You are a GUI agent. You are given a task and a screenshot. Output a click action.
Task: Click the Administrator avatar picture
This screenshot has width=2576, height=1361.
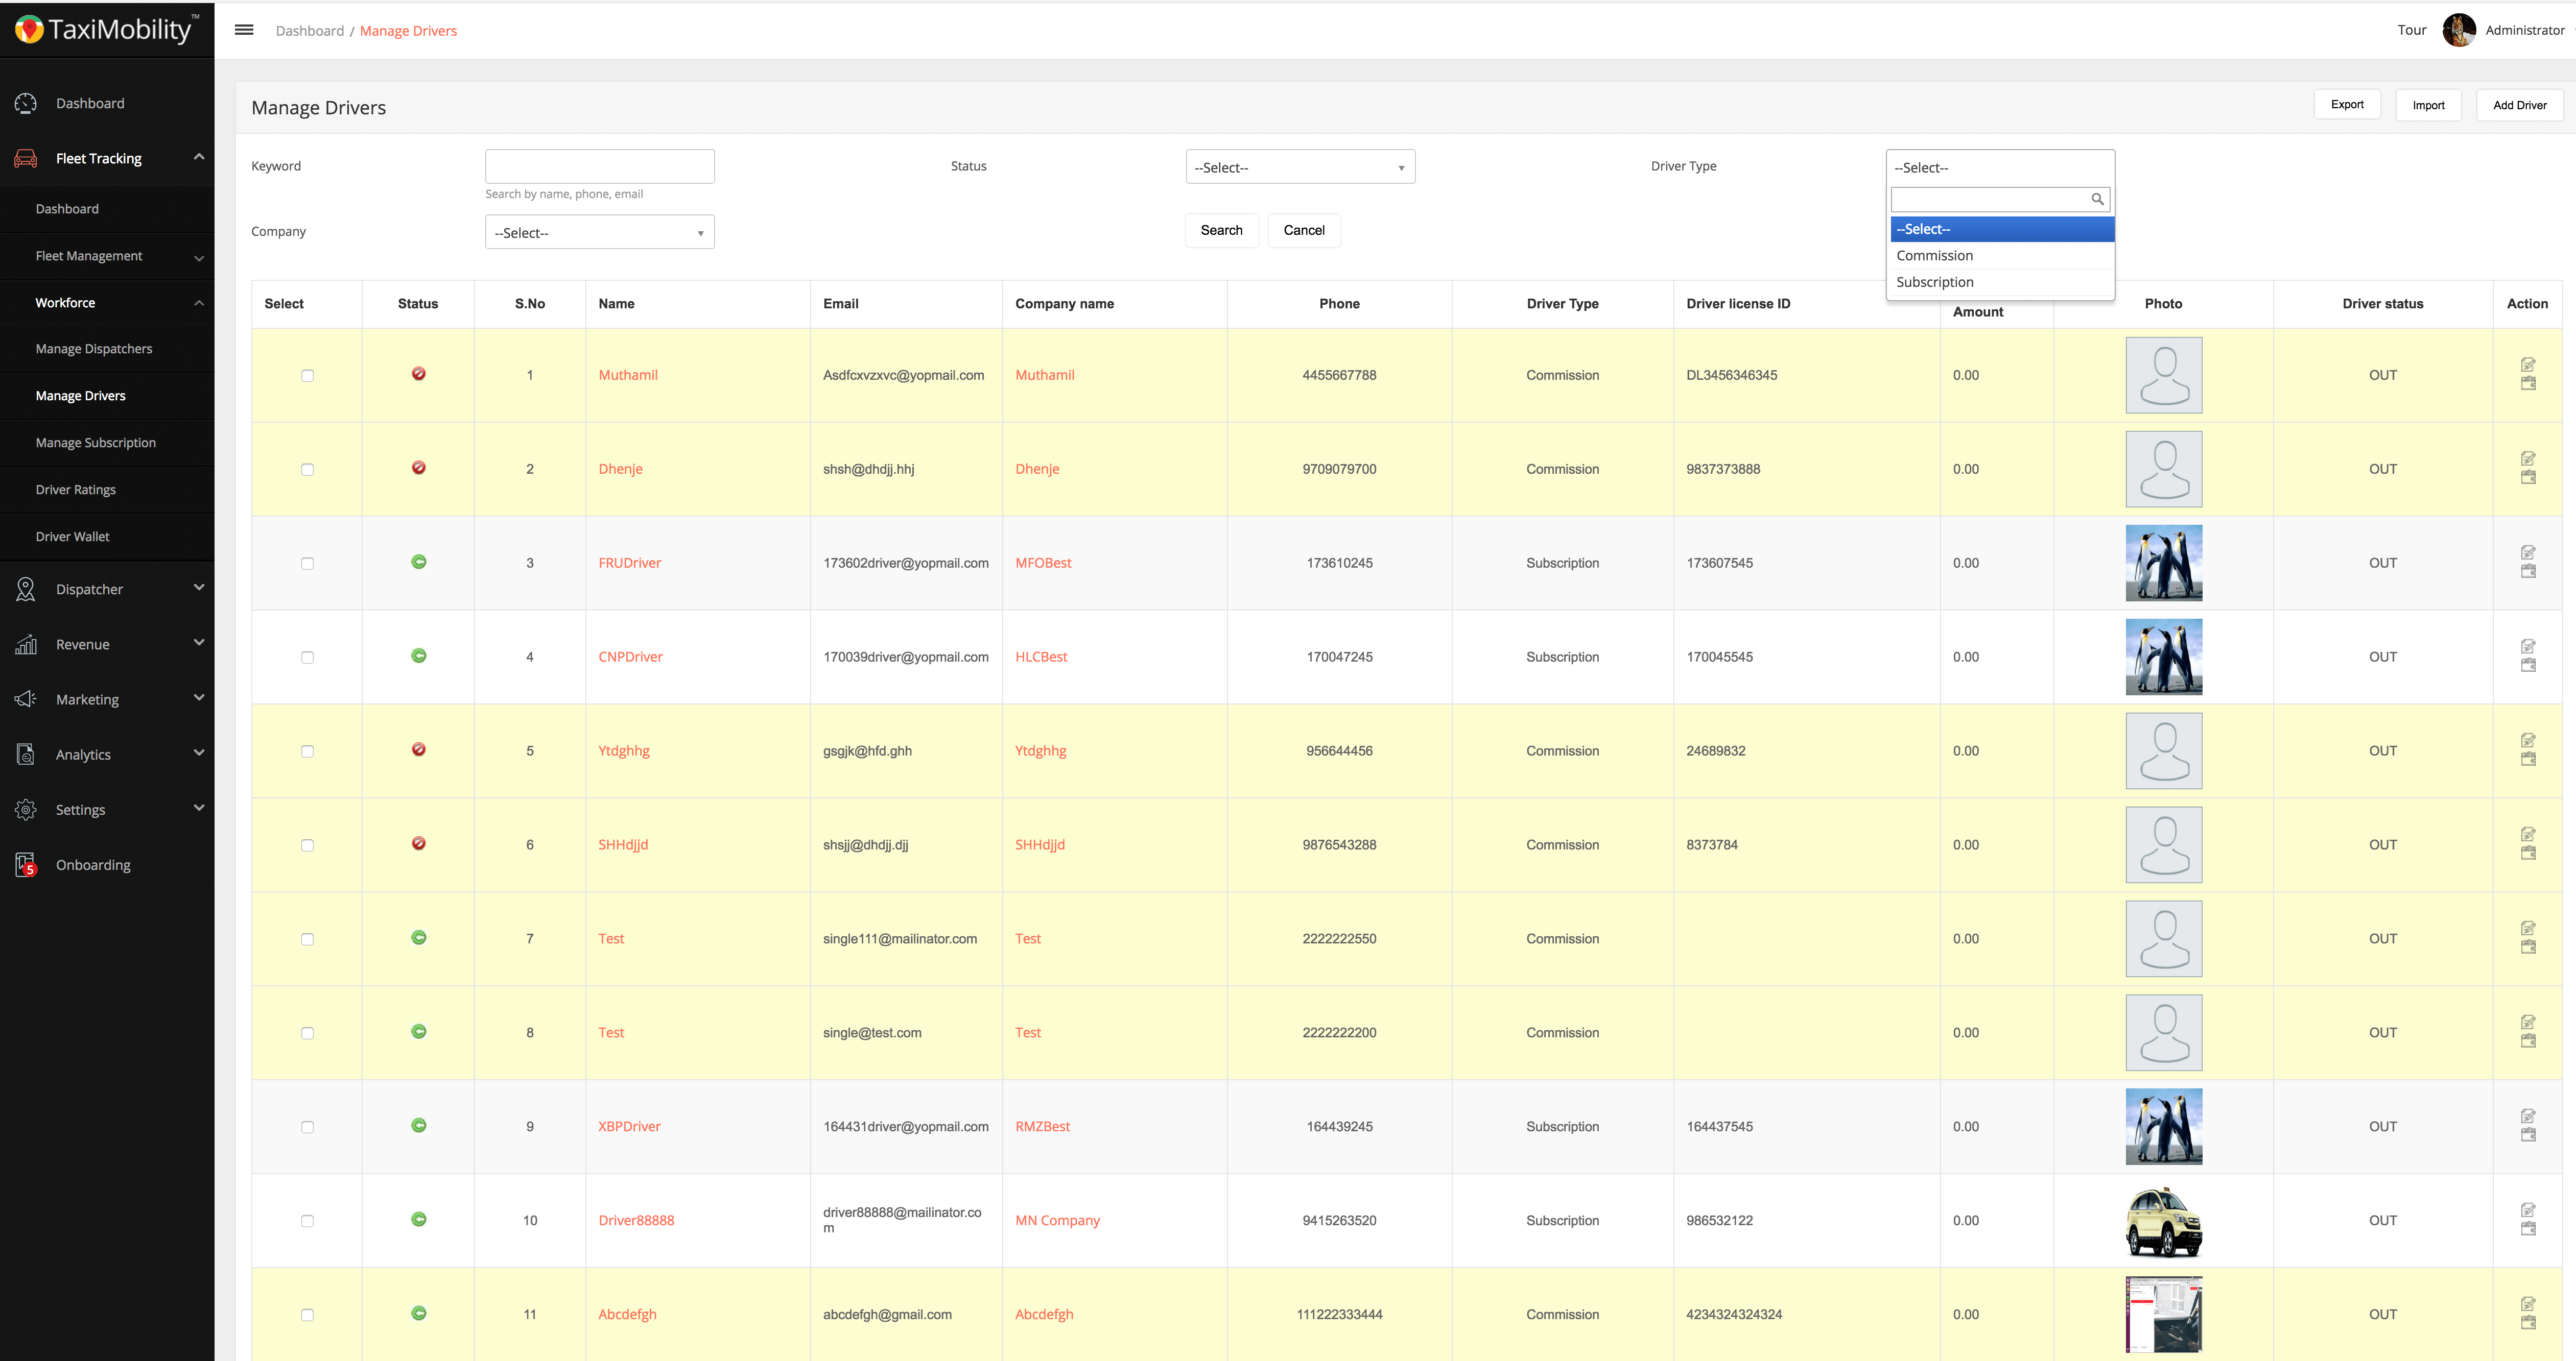[x=2459, y=30]
